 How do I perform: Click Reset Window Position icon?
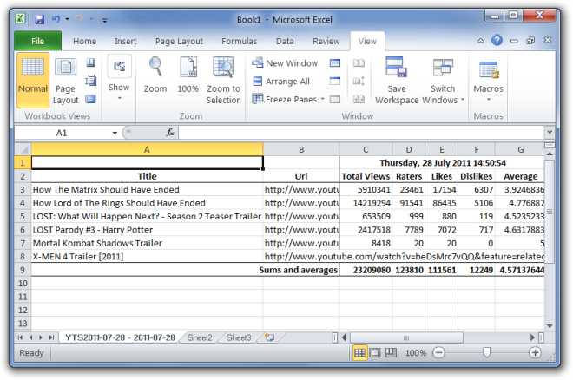[x=359, y=99]
